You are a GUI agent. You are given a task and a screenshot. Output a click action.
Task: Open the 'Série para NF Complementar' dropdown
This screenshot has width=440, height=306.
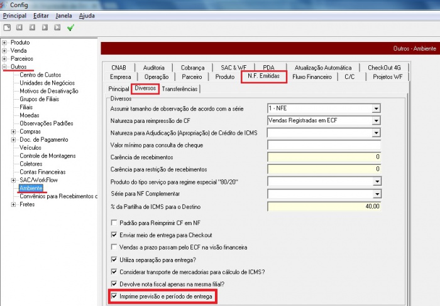[376, 194]
